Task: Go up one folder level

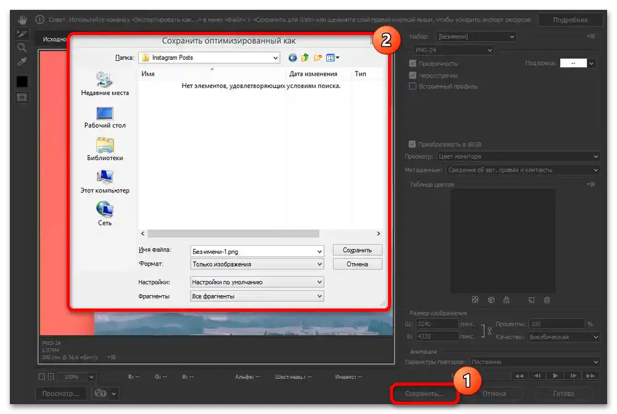Action: coord(305,58)
